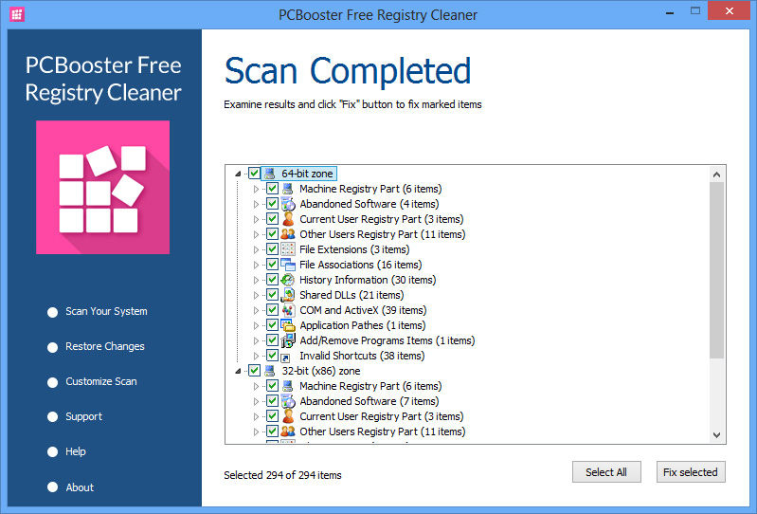Click the Invalid Shortcuts icon
The image size is (757, 514).
286,358
